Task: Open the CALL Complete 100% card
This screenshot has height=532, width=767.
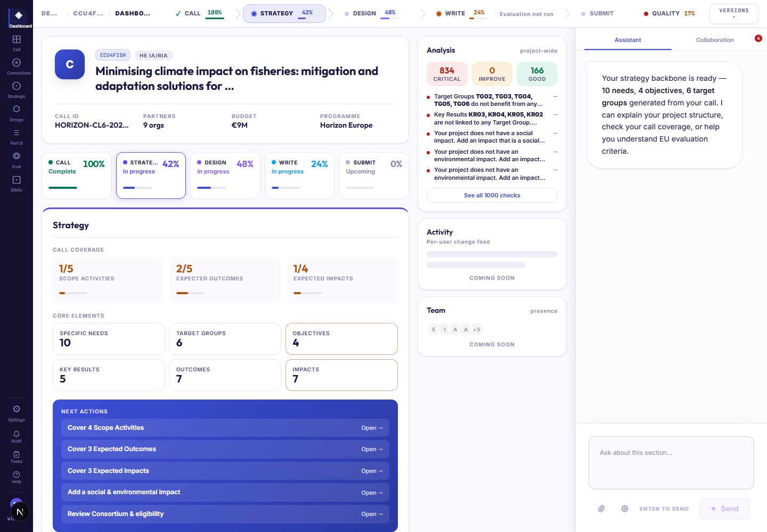Action: pos(77,176)
